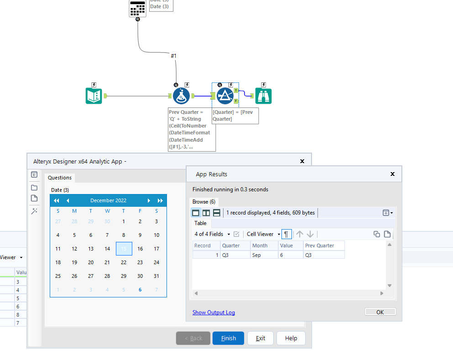Click the back-panel icon at the sidebar top
This screenshot has height=358, width=453.
click(34, 174)
